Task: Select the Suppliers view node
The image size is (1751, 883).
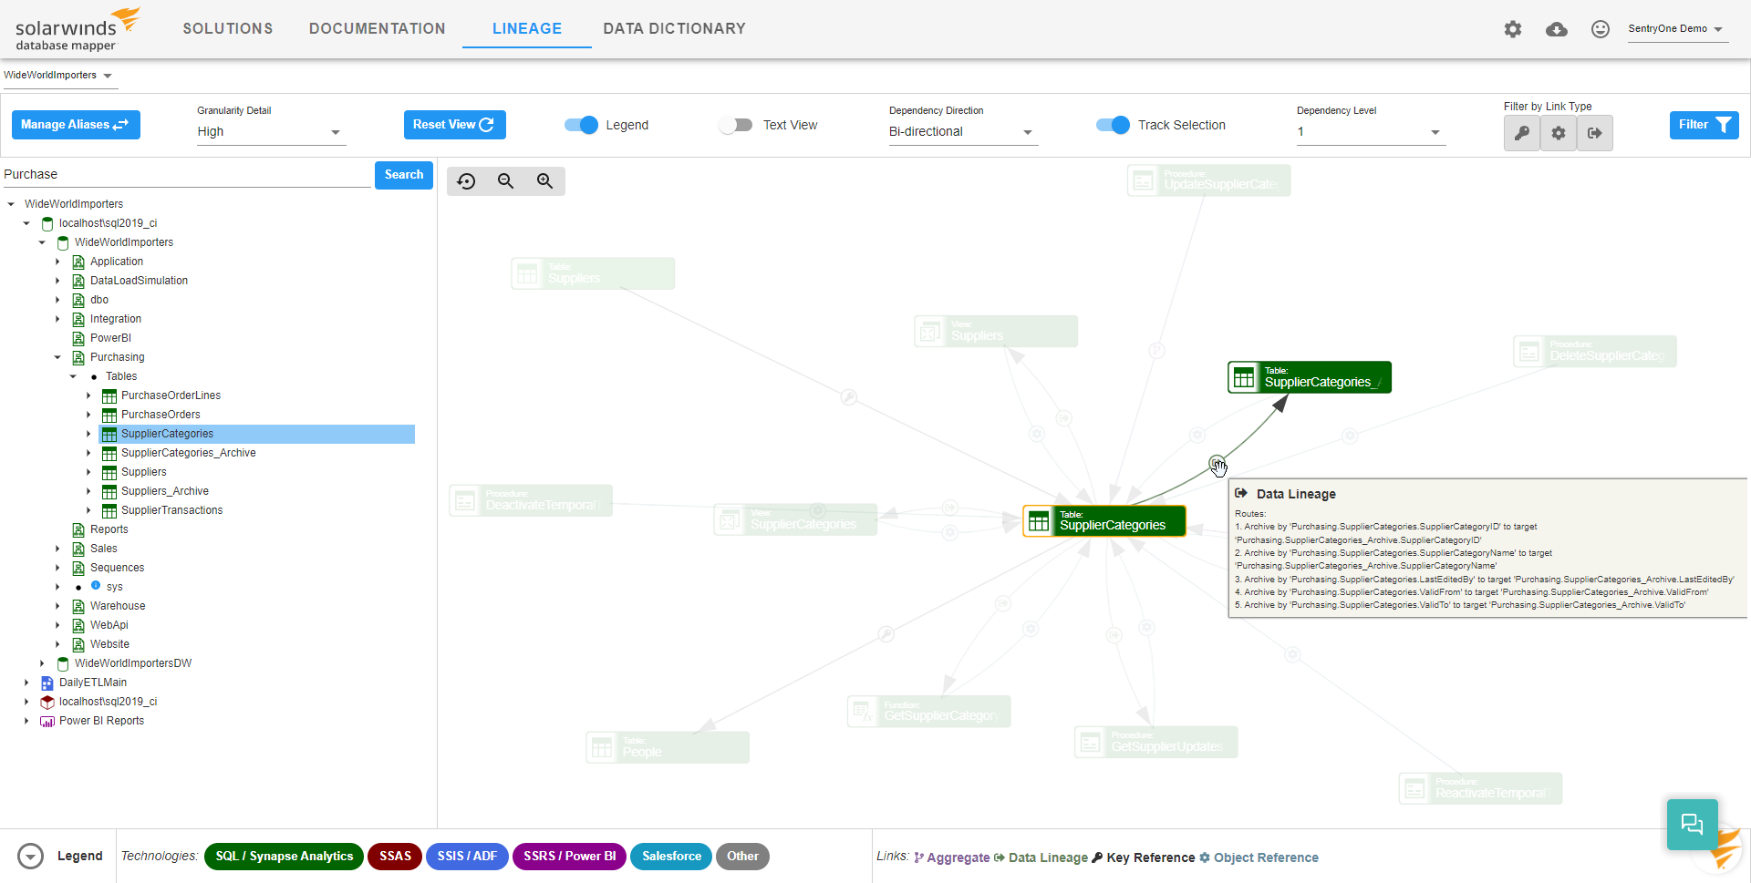Action: (996, 331)
